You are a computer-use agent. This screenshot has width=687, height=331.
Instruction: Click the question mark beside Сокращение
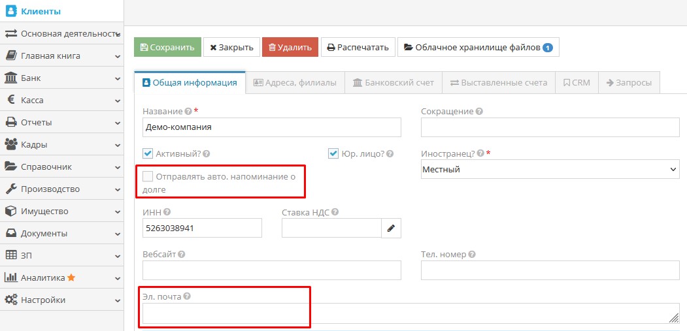coord(480,112)
